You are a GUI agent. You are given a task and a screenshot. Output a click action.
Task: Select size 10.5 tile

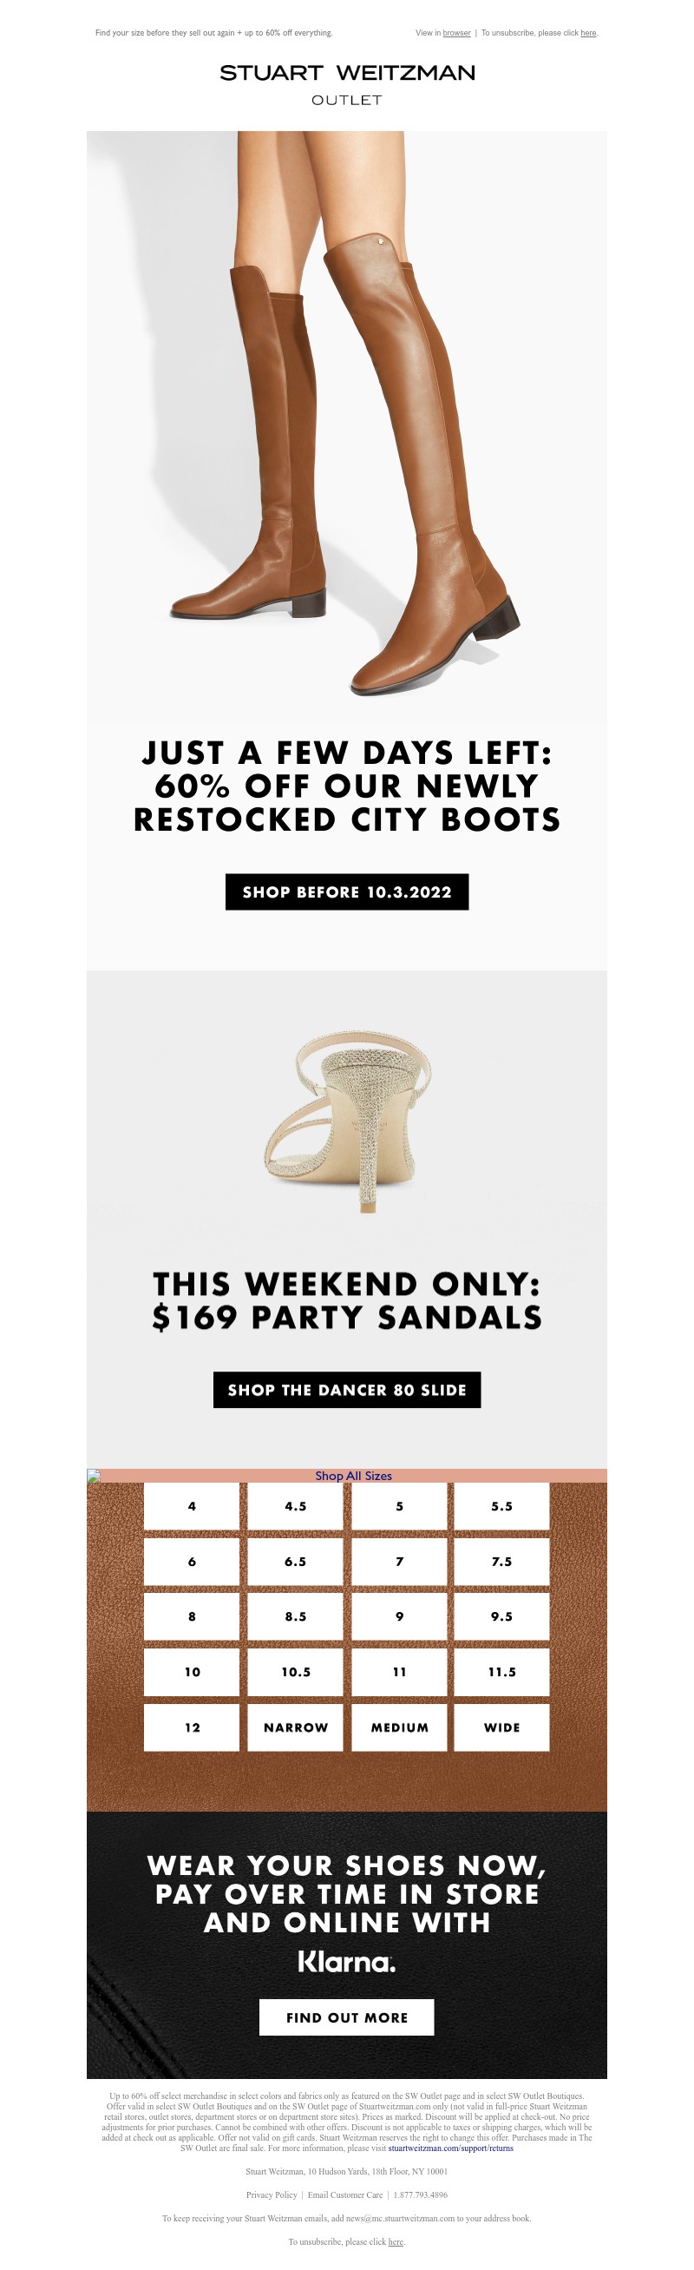tap(295, 1672)
